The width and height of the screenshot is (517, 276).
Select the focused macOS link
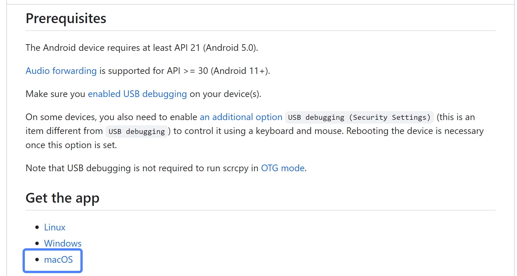click(x=58, y=260)
